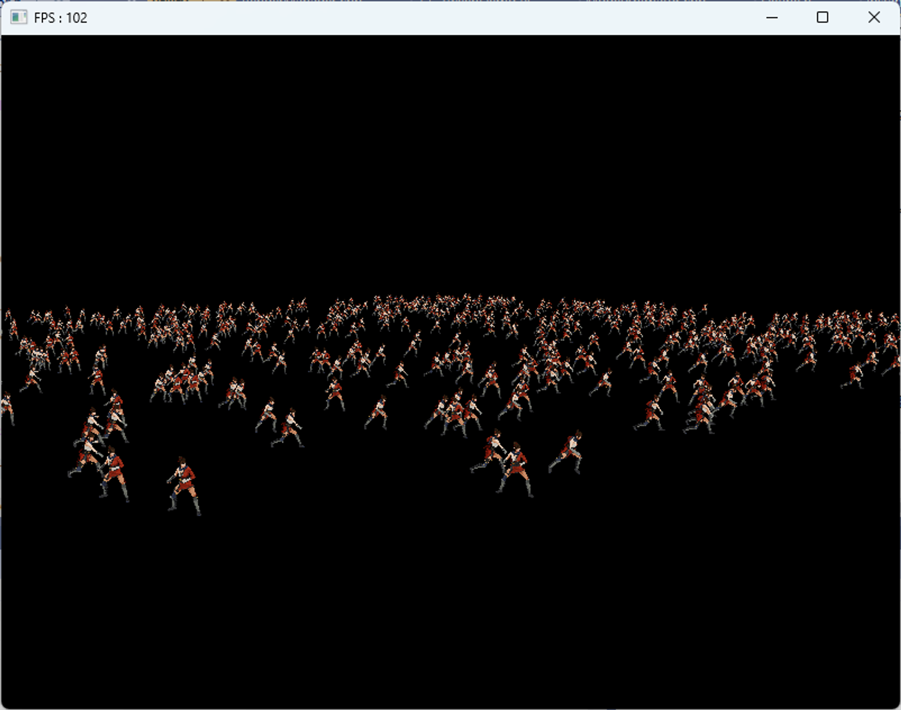Minimize the FPS window
The height and width of the screenshot is (710, 901).
pos(772,18)
